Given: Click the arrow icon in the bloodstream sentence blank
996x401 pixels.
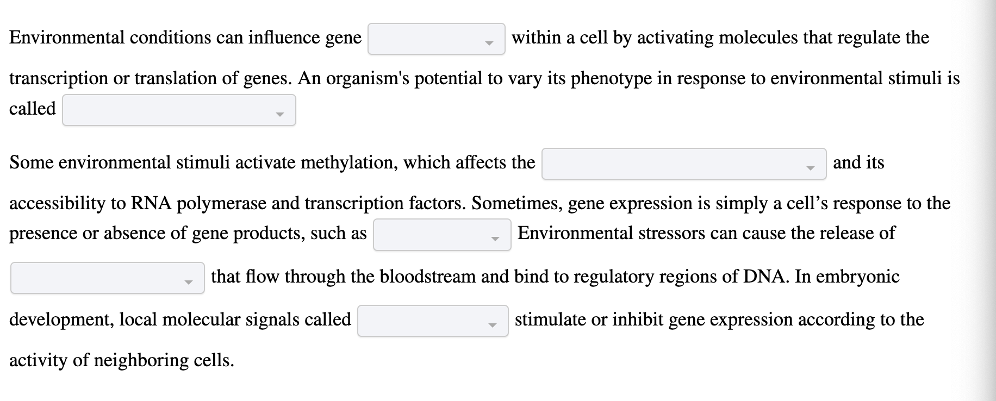Looking at the screenshot, I should pyautogui.click(x=189, y=283).
